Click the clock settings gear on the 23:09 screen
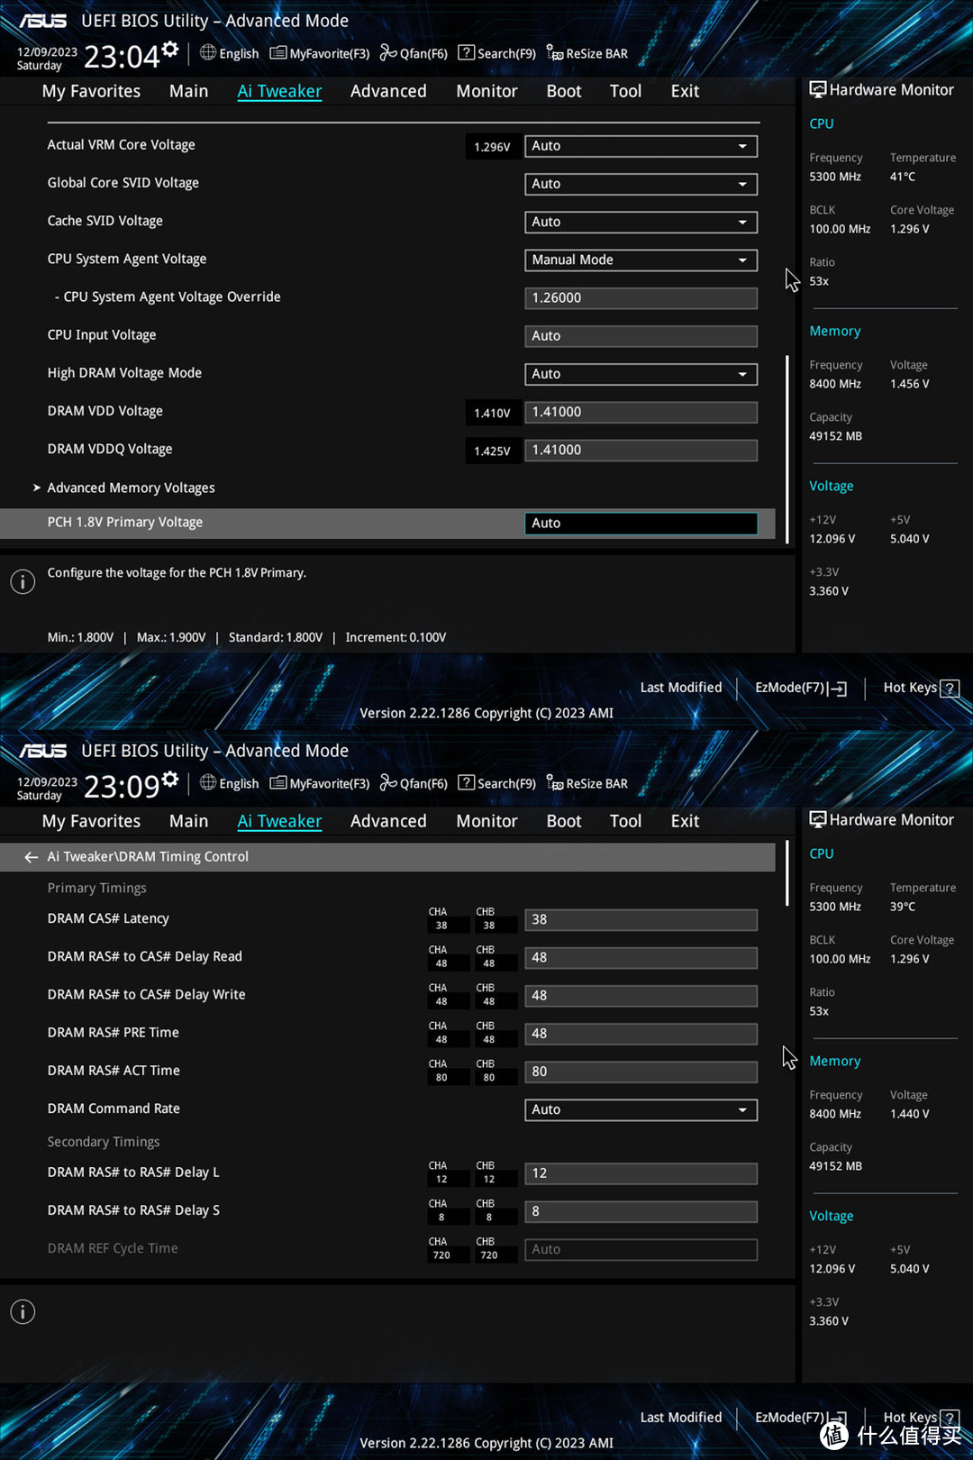The image size is (973, 1460). coord(170,779)
